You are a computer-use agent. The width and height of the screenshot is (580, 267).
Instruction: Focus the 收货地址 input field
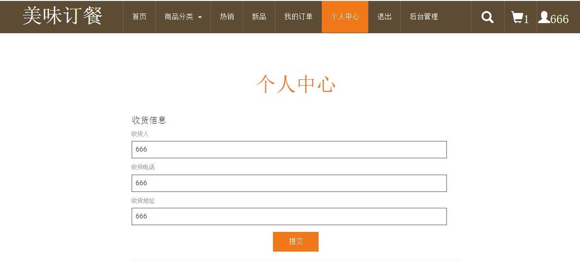coord(289,216)
